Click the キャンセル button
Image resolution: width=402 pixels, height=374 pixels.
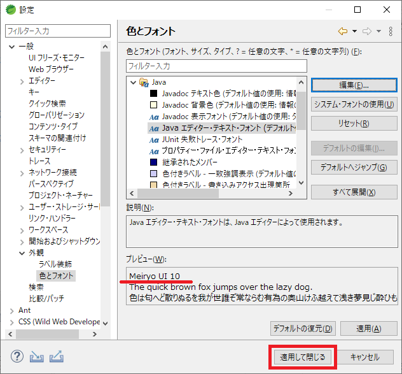click(365, 357)
